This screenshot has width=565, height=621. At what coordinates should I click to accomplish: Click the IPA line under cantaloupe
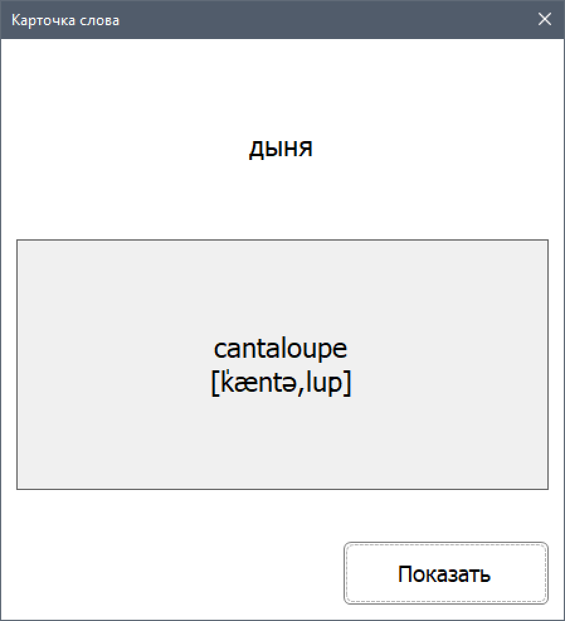pyautogui.click(x=281, y=383)
